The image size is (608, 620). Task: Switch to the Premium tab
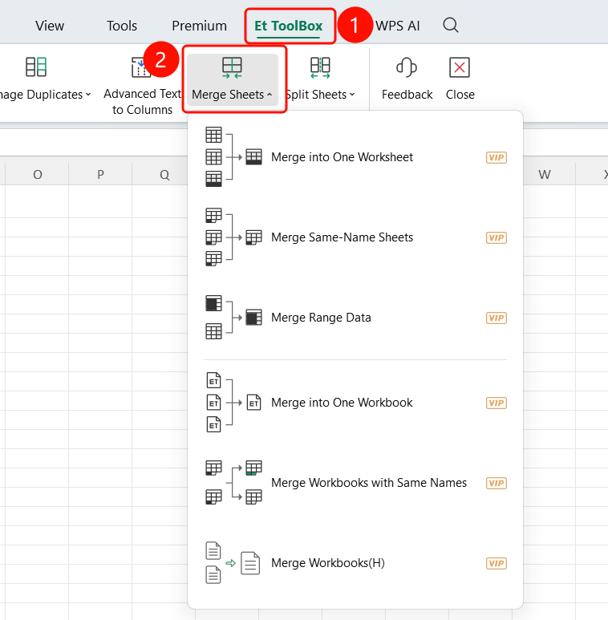tap(199, 26)
